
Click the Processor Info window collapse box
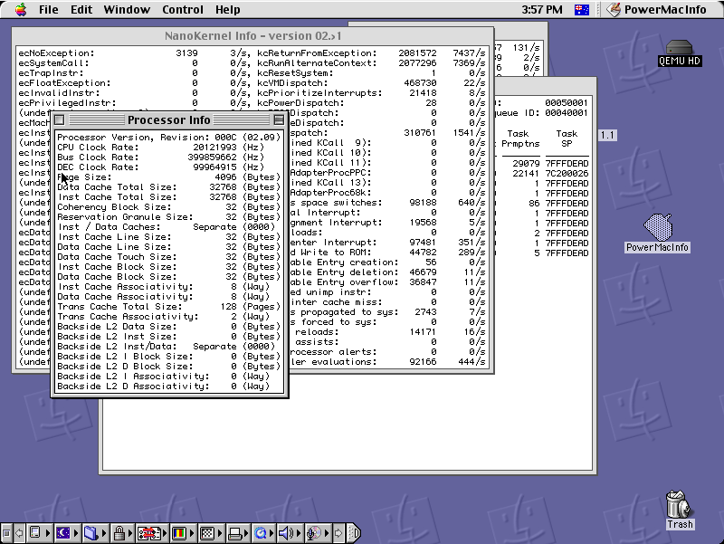pyautogui.click(x=279, y=120)
